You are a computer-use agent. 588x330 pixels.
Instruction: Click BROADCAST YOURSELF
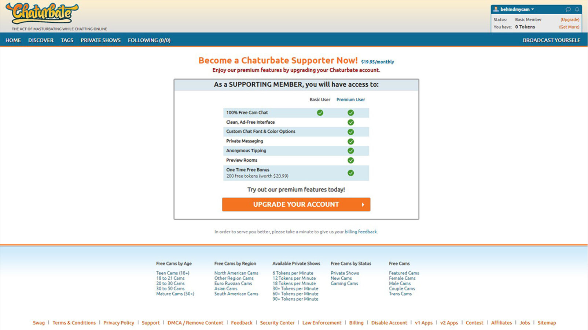tap(551, 40)
